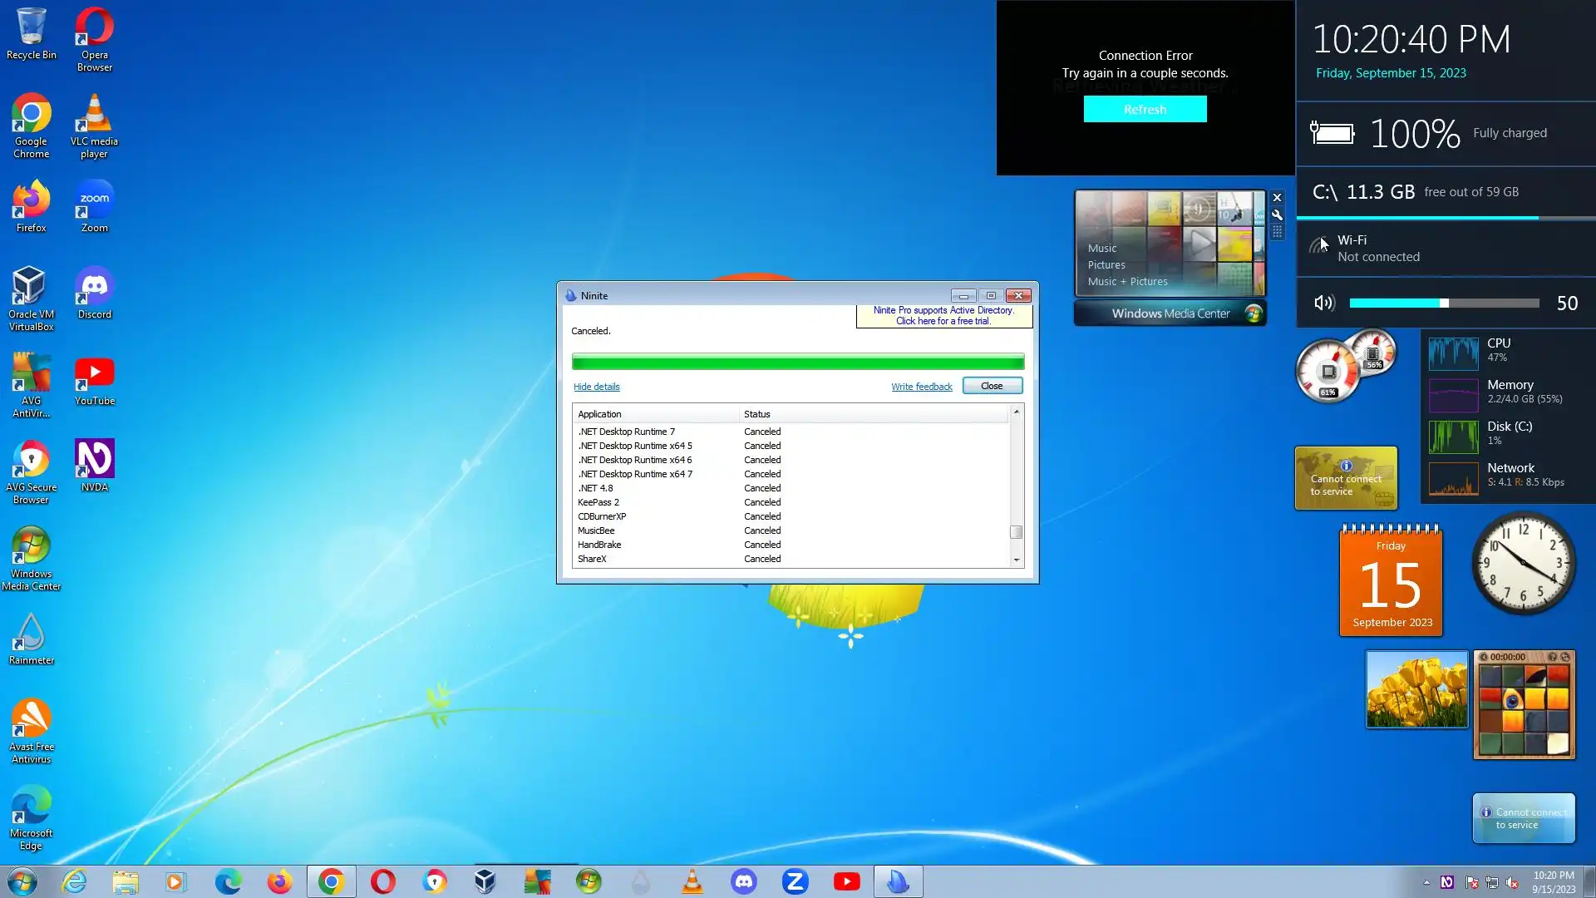The width and height of the screenshot is (1596, 898).
Task: Click the wrench options icon on the Media Center gadget
Action: click(1277, 215)
